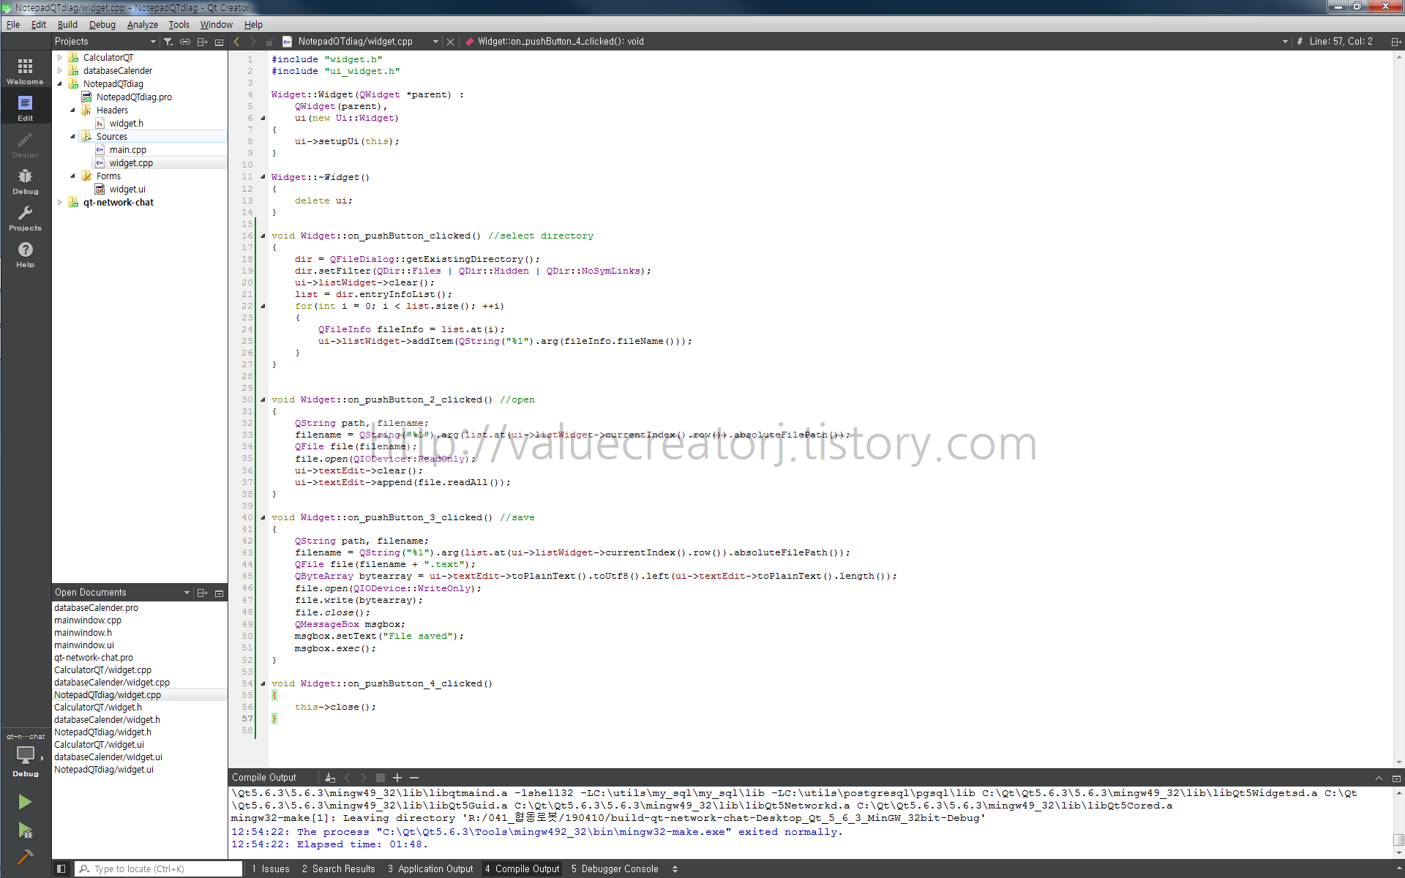Open Projects mode wrench icon

pos(25,217)
